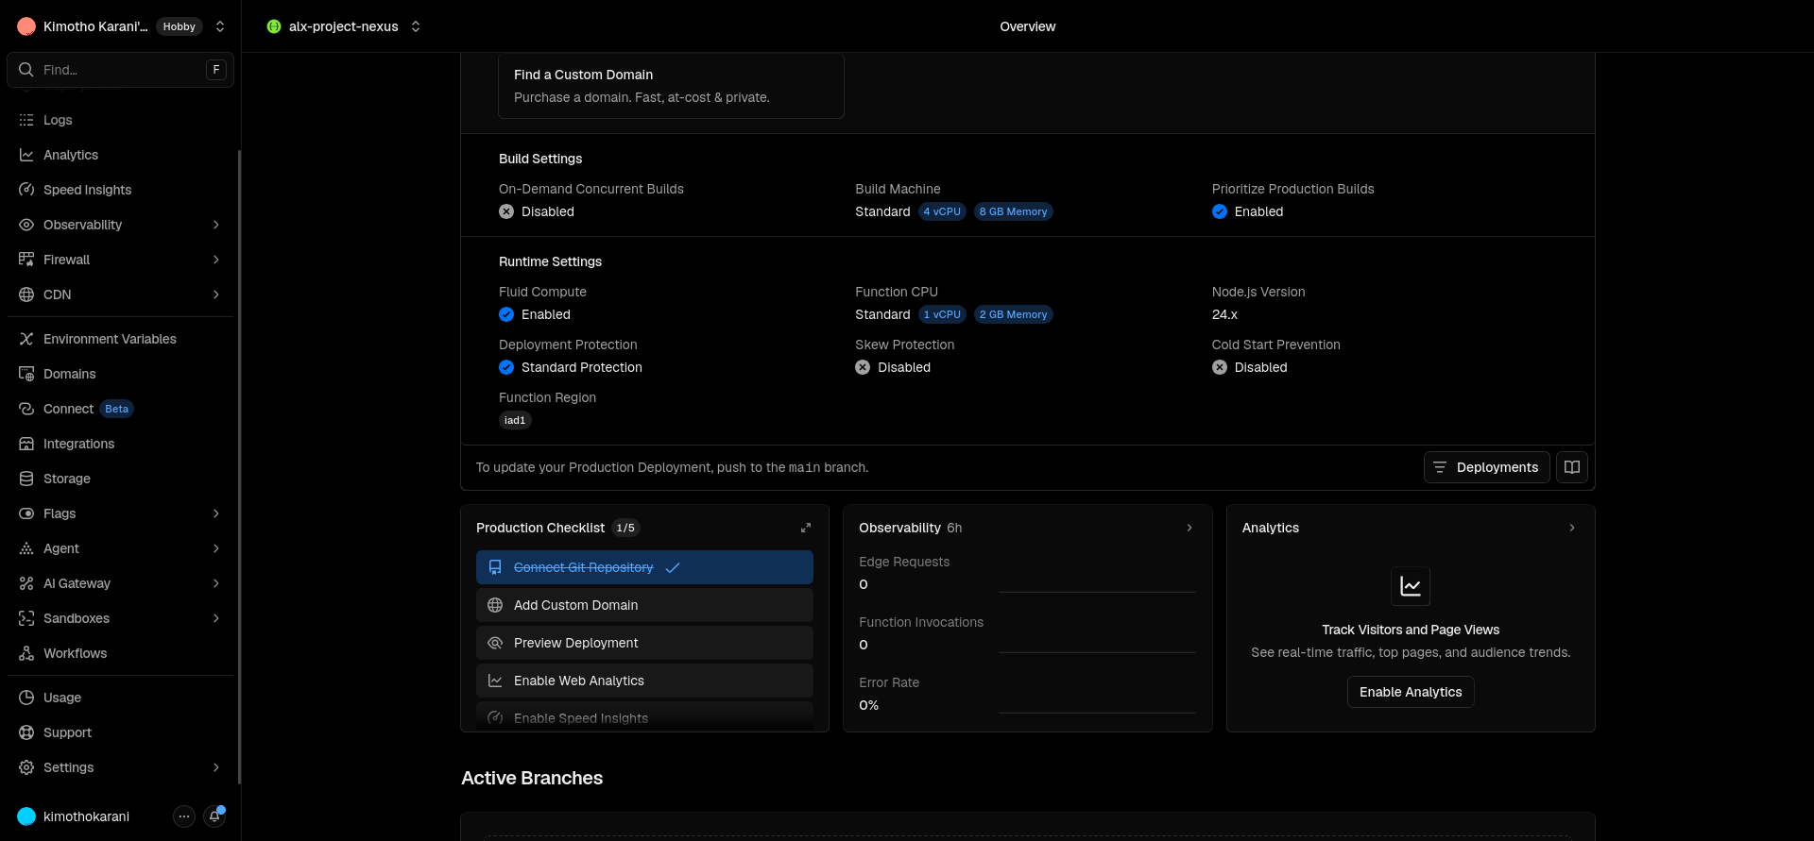1814x841 pixels.
Task: Select Enable Web Analytics checklist item
Action: click(644, 681)
